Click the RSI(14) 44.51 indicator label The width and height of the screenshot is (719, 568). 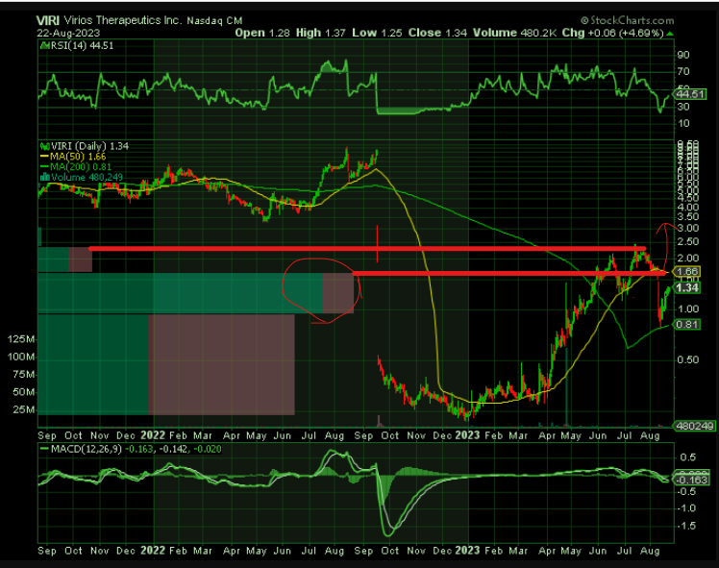pos(82,45)
